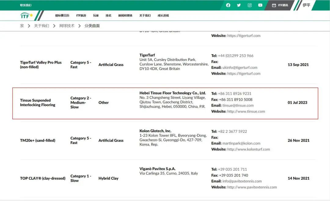Go to 关于我们 in the breadcrumb
The width and height of the screenshot is (330, 201).
[42, 26]
